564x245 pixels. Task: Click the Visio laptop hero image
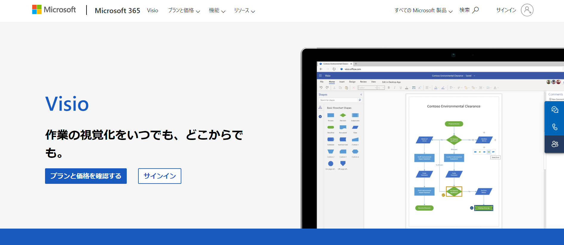[432, 138]
